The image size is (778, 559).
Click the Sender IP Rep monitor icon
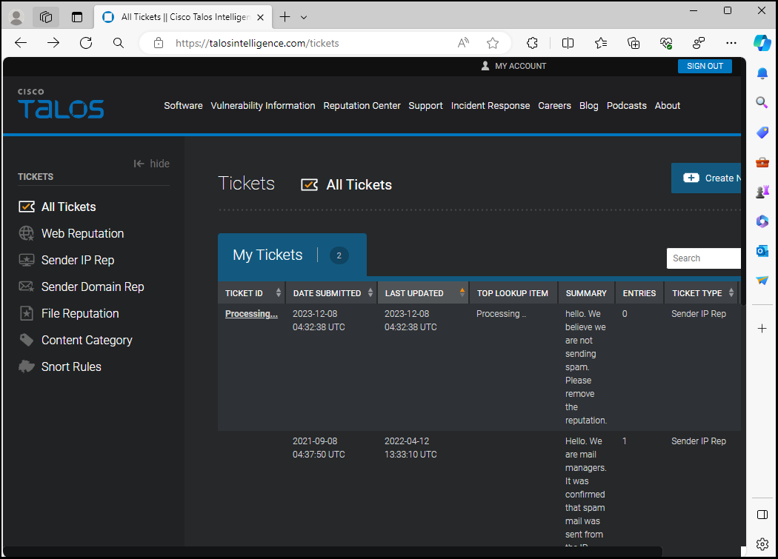[26, 260]
